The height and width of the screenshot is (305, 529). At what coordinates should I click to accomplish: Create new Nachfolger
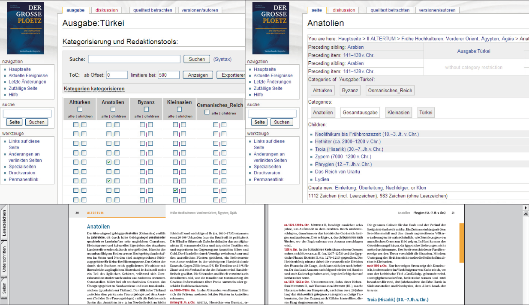(397, 188)
